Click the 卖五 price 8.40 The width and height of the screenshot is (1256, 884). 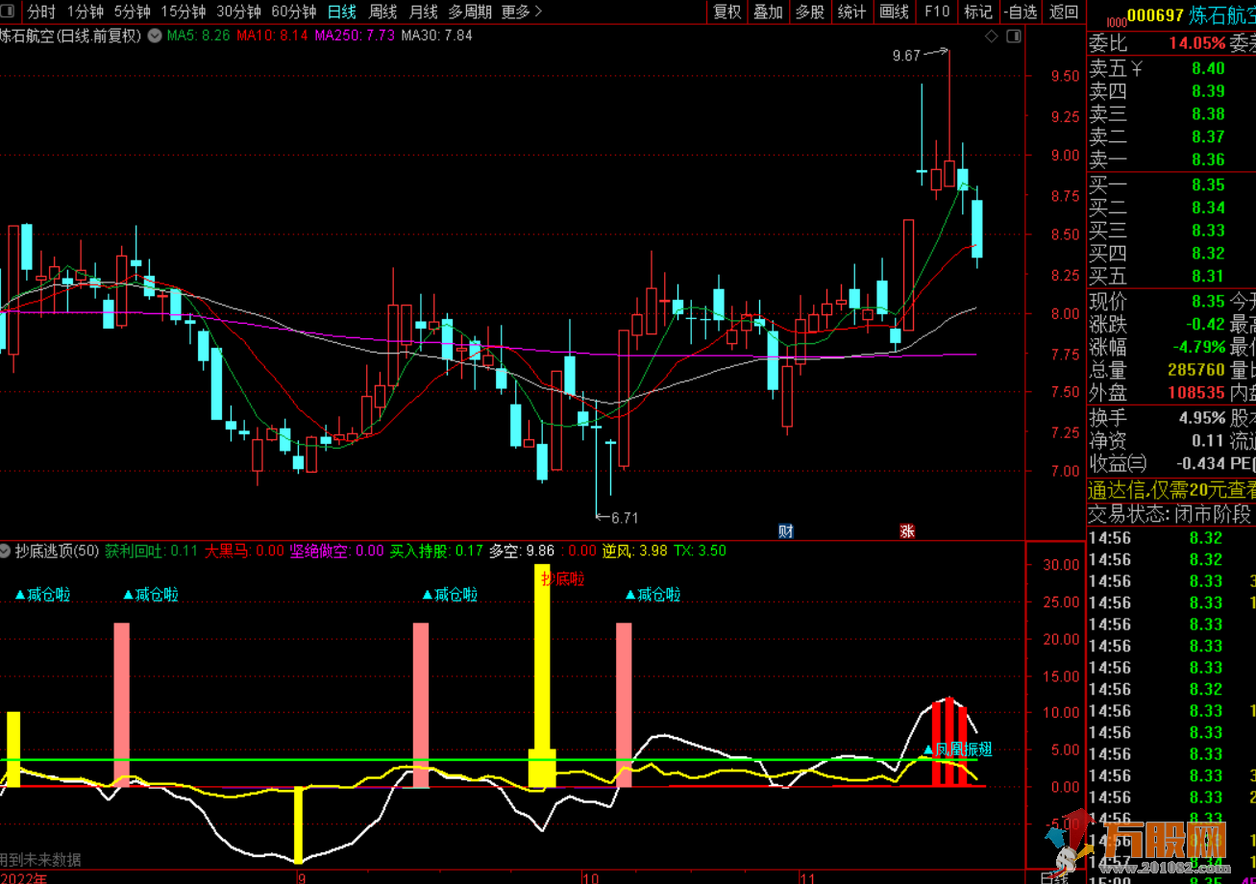[x=1208, y=68]
